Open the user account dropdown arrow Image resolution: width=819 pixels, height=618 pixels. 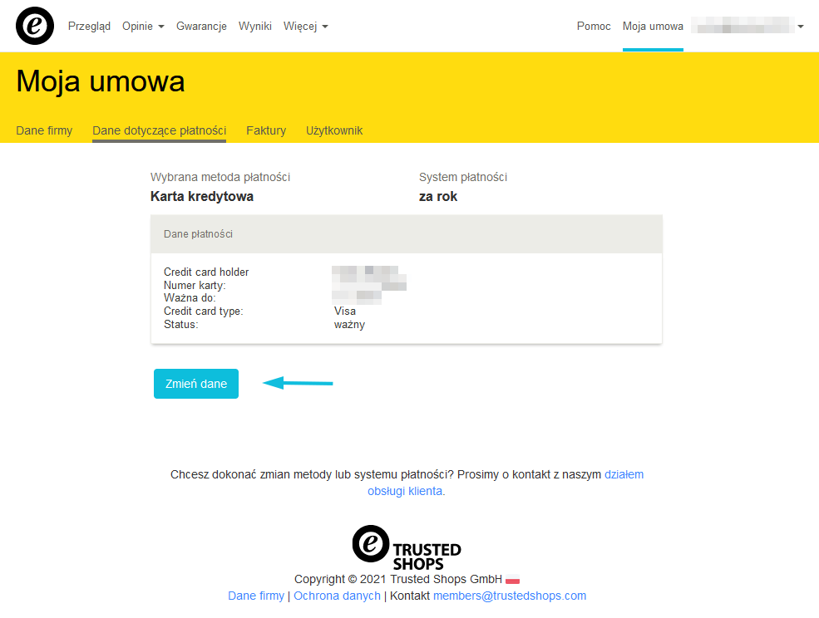[800, 27]
